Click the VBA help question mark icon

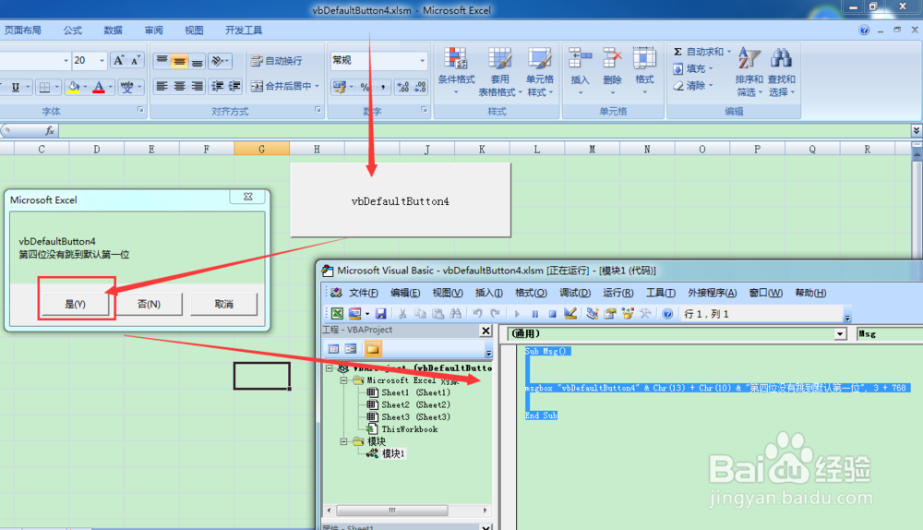667,314
